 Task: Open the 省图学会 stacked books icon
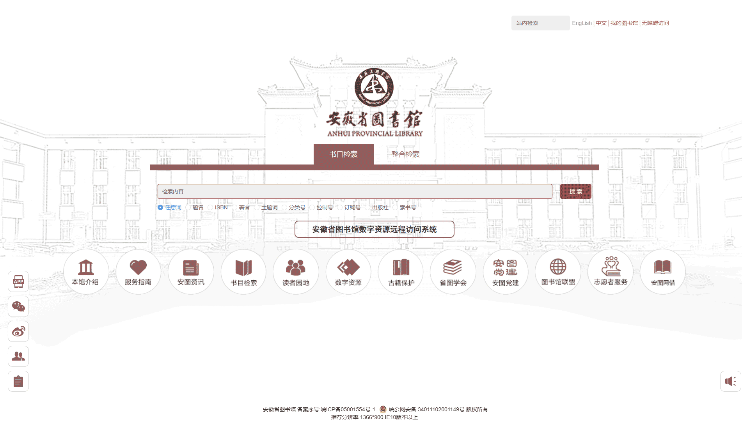(x=453, y=272)
